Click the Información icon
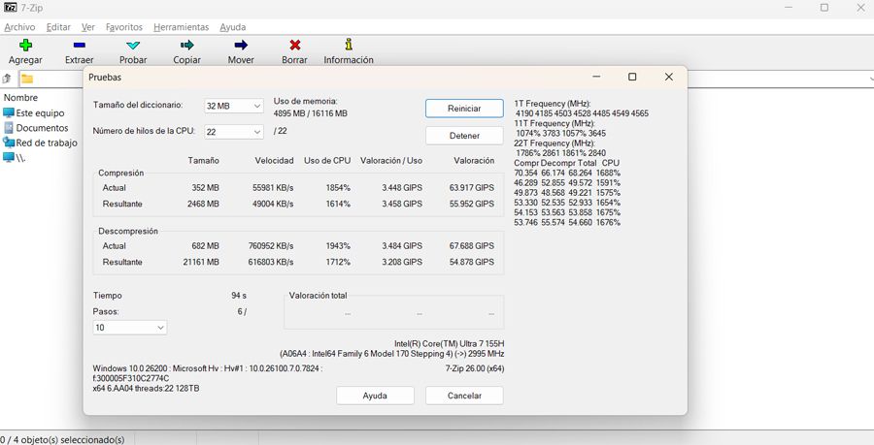 (349, 45)
